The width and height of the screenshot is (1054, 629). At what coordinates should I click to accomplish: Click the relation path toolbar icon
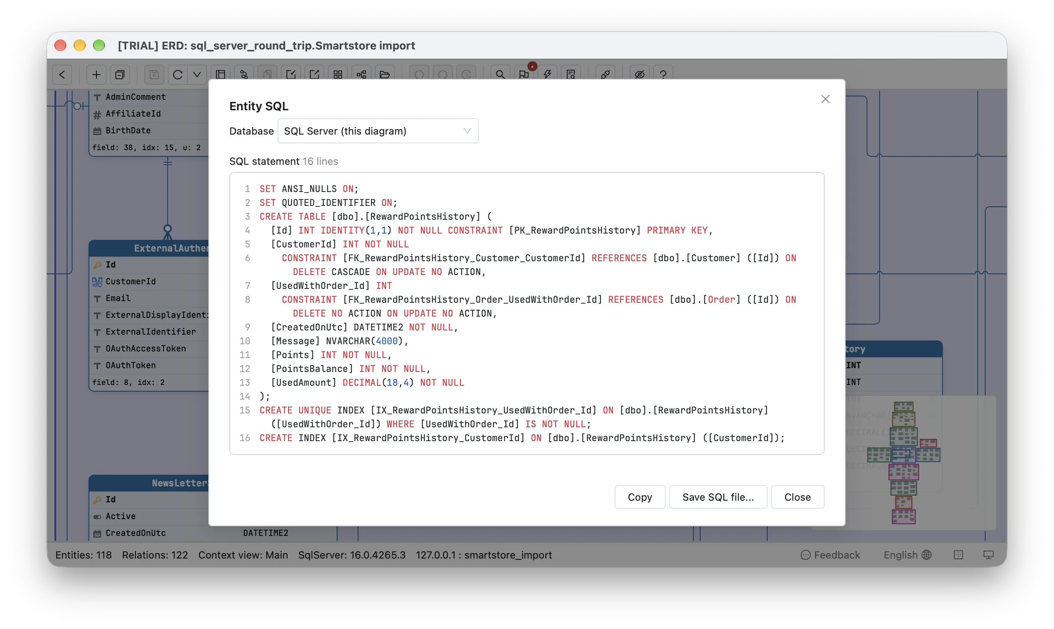(x=244, y=75)
